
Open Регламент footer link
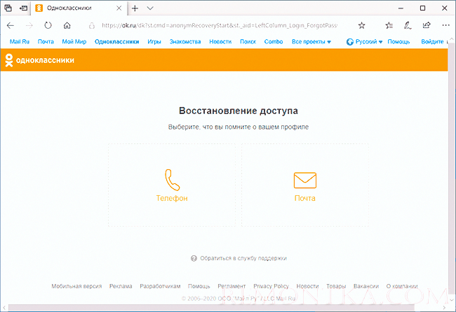point(232,286)
